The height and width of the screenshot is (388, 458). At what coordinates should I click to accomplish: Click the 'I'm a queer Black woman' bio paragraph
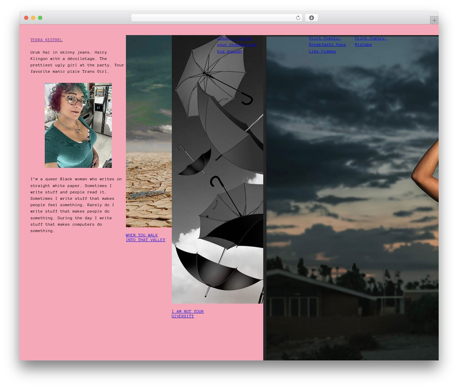pos(76,205)
